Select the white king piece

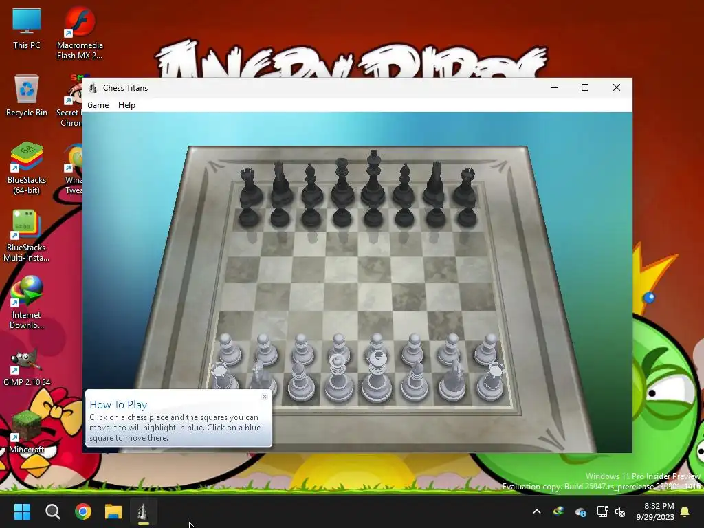(376, 377)
